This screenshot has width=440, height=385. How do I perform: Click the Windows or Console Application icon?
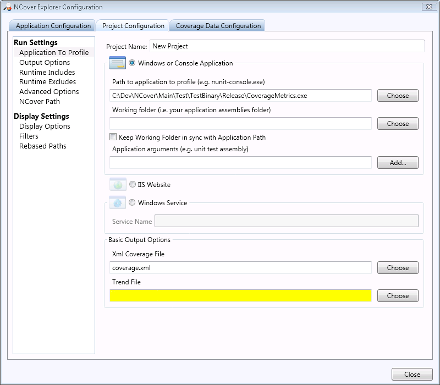(118, 63)
